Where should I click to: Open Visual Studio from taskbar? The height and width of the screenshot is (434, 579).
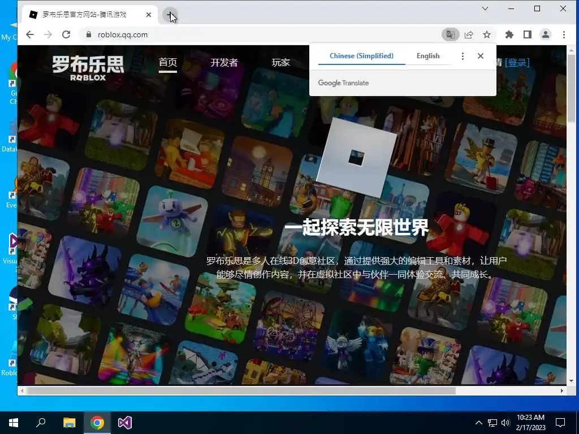tap(125, 423)
